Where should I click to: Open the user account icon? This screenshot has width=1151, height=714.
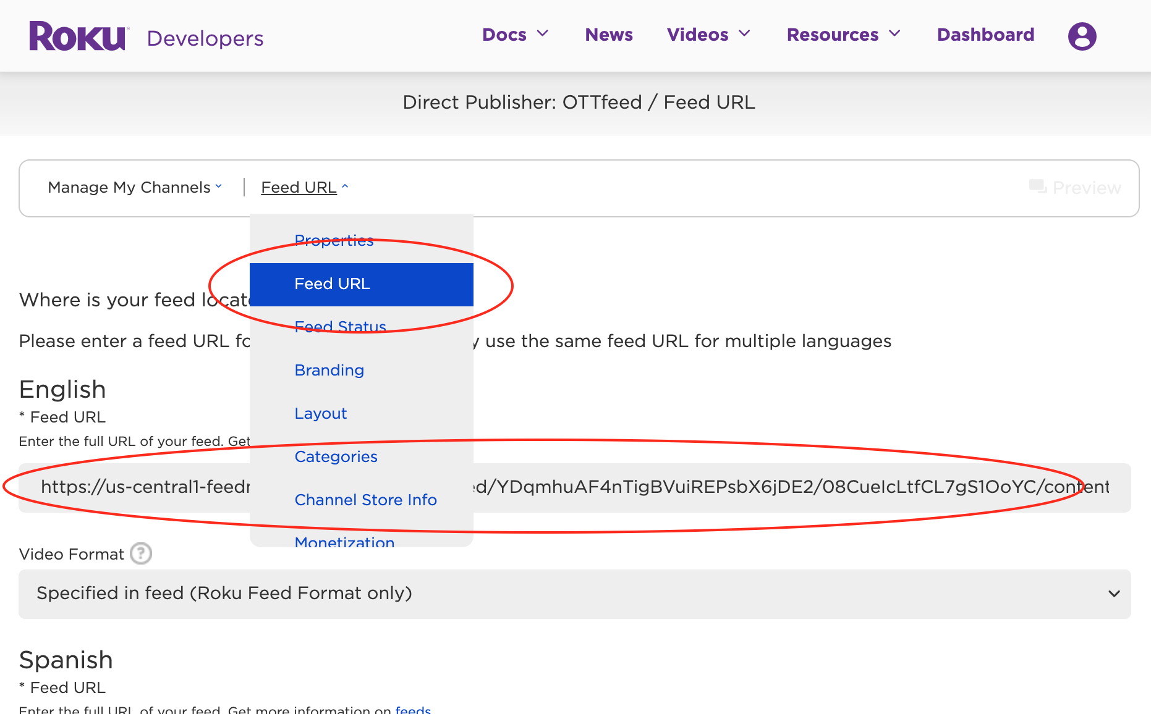1081,36
